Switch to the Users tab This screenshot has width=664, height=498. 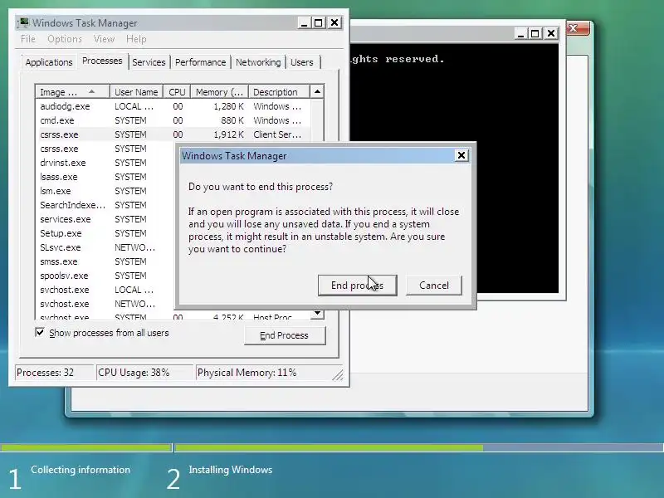tap(302, 62)
